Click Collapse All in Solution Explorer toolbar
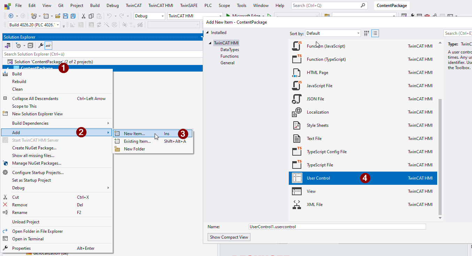Screen dimensions: 472x256 30,46
